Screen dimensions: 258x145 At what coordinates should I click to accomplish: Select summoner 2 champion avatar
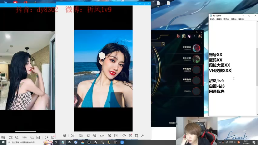(196, 59)
